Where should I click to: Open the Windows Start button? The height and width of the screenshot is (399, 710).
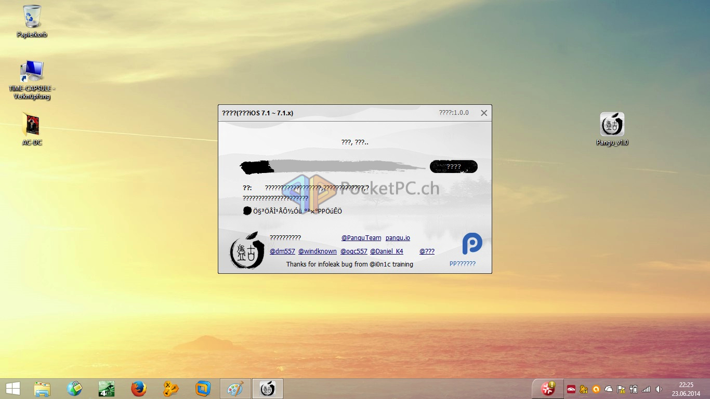(13, 389)
